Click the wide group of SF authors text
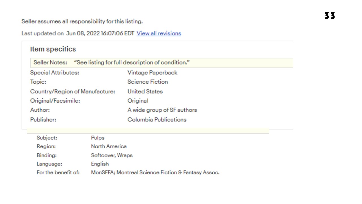This screenshot has width=362, height=204. pos(162,110)
